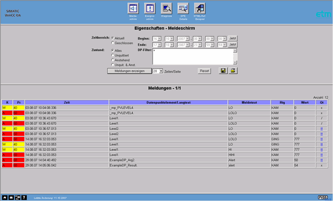Open the Diagnose icon
333x201 pixels.
point(166,9)
